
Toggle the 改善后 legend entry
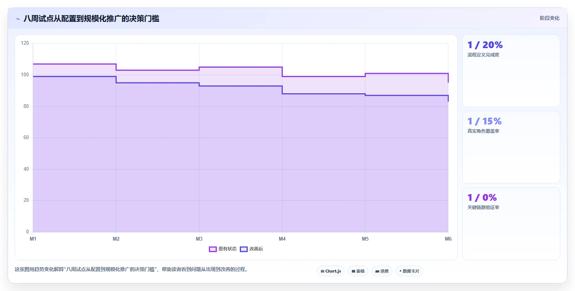[x=251, y=249]
